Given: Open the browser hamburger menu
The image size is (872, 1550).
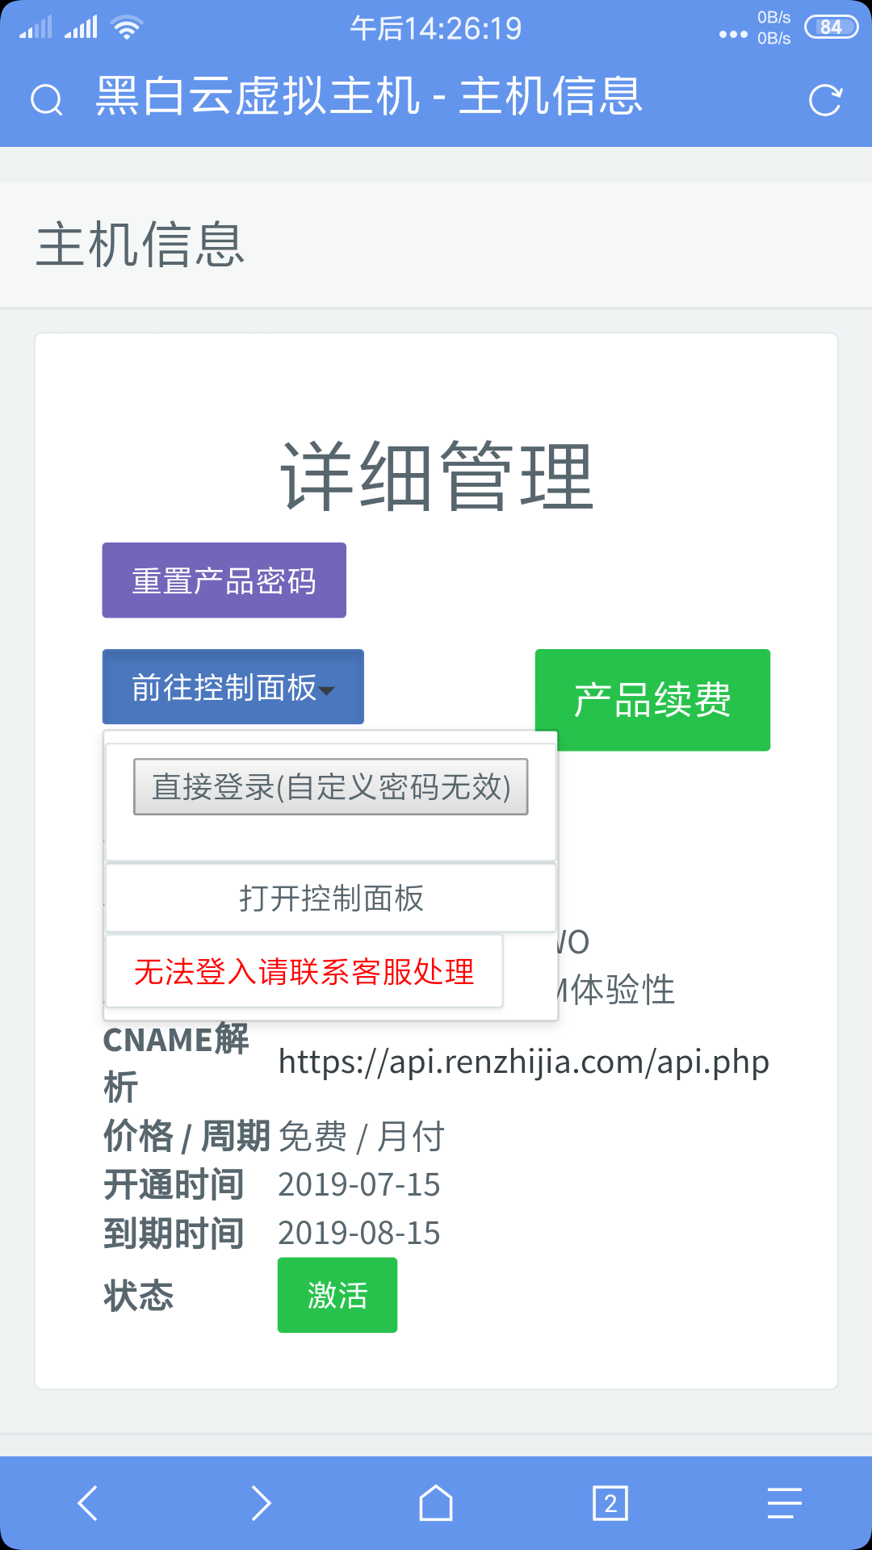Looking at the screenshot, I should coord(784,1503).
